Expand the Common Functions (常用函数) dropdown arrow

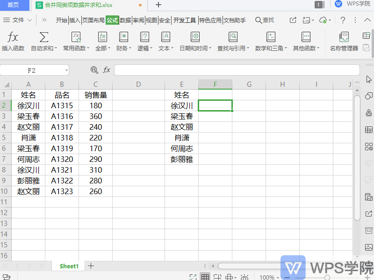pos(88,48)
